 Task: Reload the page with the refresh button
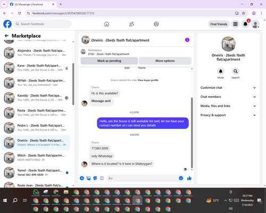(20, 13)
